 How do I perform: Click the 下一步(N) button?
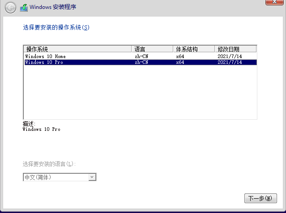click(x=260, y=198)
